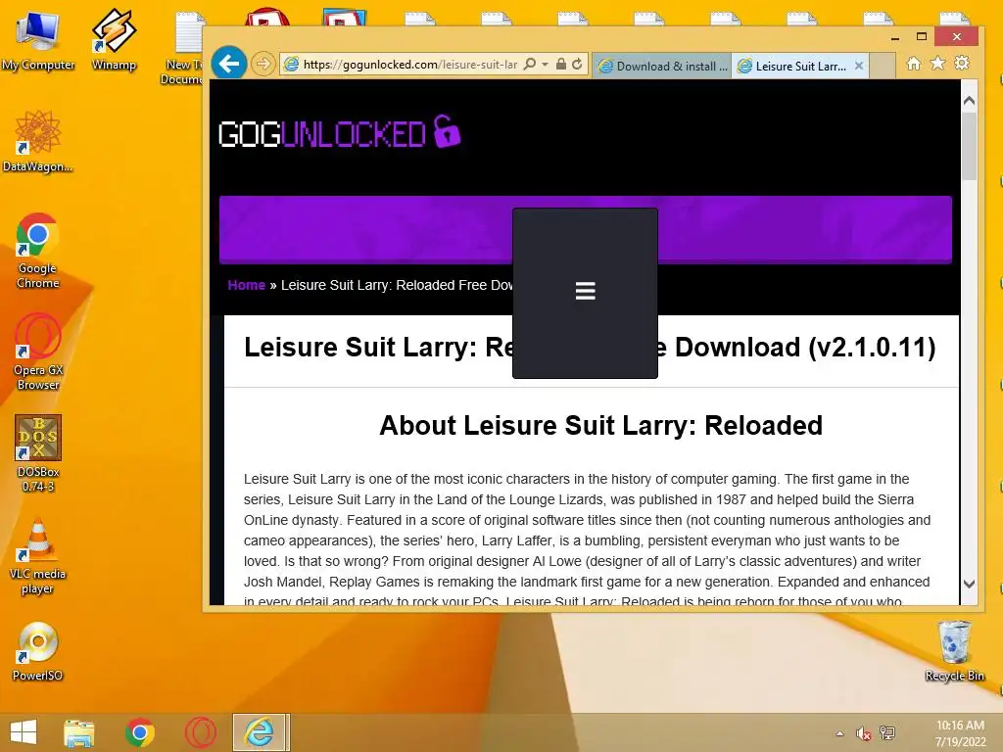Screen dimensions: 1003x752
Task: Click the About Leisure Suit Larry: Reloaded heading
Action: click(x=600, y=426)
